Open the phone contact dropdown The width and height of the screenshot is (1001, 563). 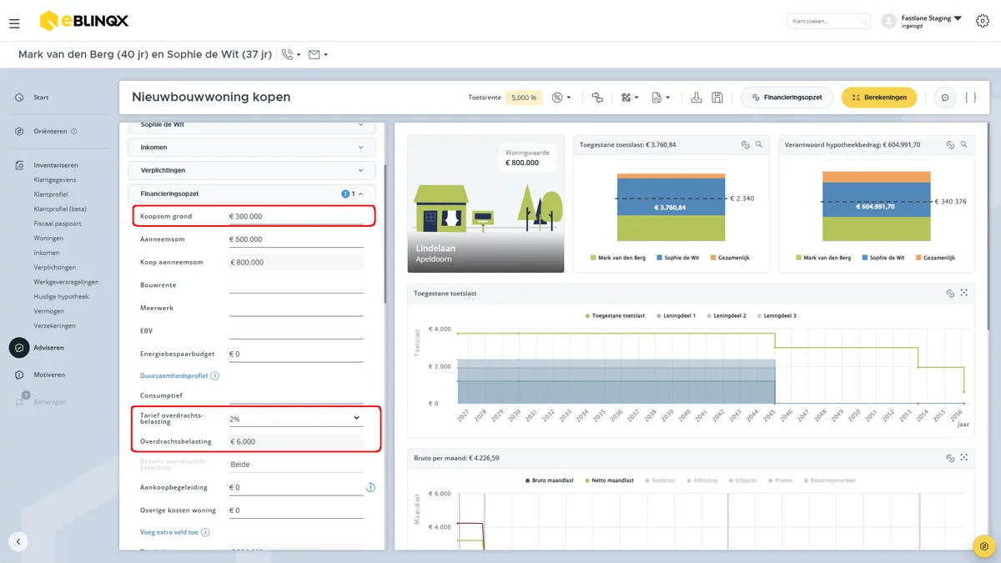coord(291,55)
